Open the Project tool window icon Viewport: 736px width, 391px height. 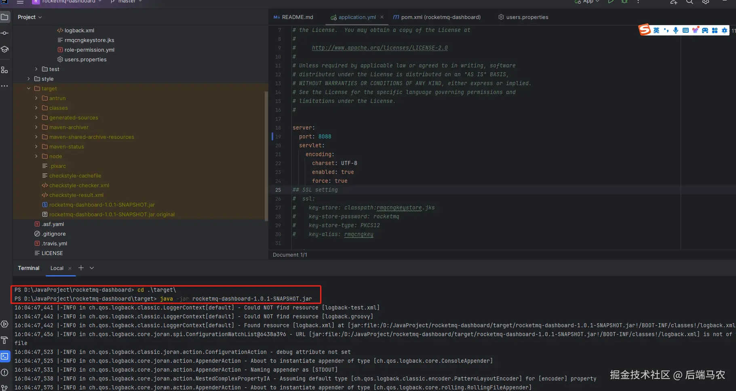[5, 17]
